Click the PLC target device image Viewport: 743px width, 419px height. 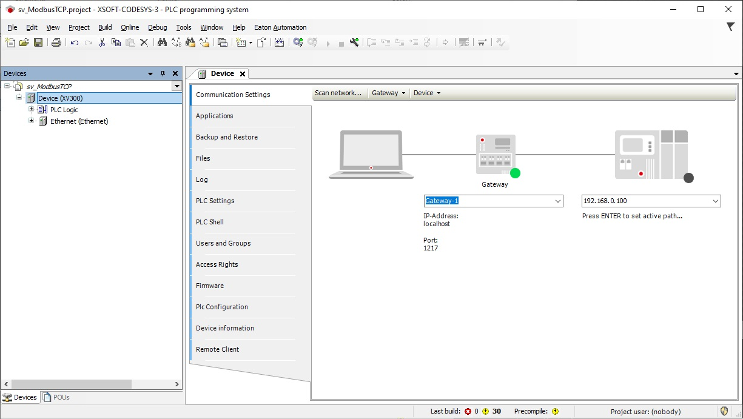click(651, 155)
